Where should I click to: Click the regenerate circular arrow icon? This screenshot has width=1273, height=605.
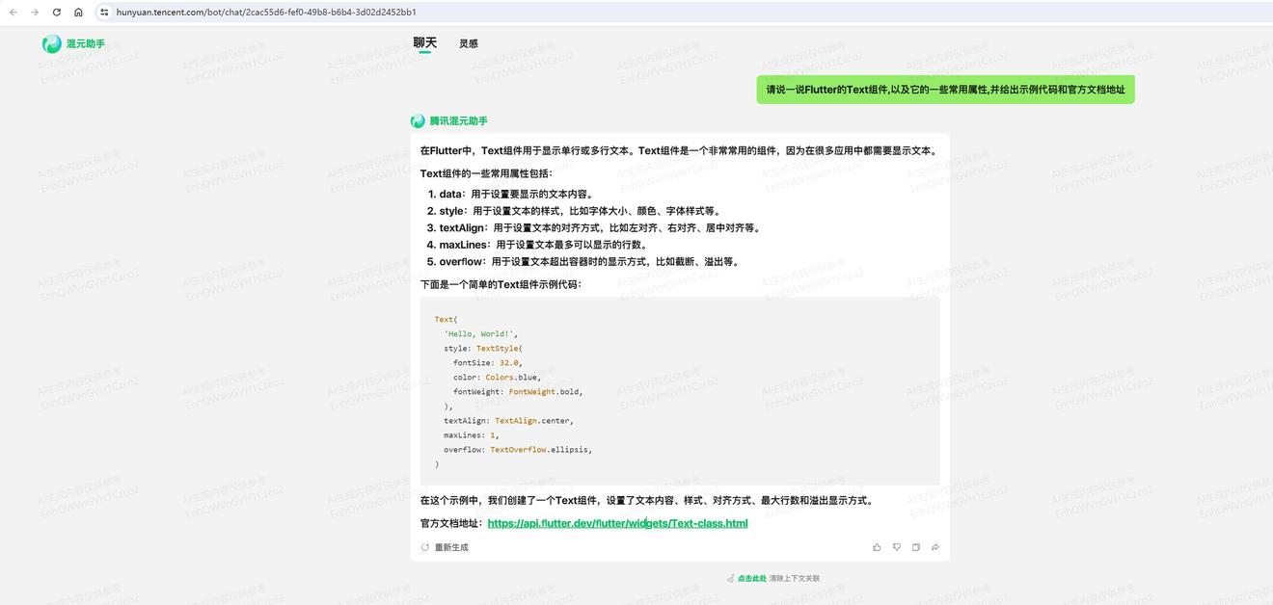tap(424, 547)
